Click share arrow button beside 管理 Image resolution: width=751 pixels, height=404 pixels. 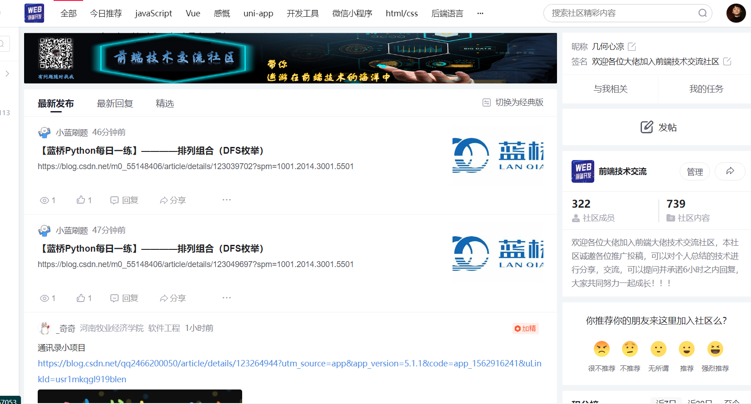coord(730,171)
